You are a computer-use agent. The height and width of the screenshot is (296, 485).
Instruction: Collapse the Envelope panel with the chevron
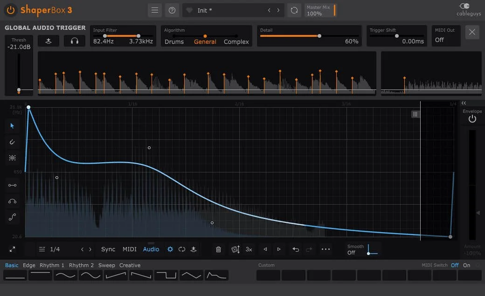[x=463, y=103]
